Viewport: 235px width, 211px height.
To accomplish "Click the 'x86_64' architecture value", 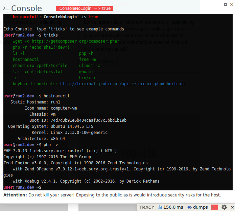I will 58,139.
